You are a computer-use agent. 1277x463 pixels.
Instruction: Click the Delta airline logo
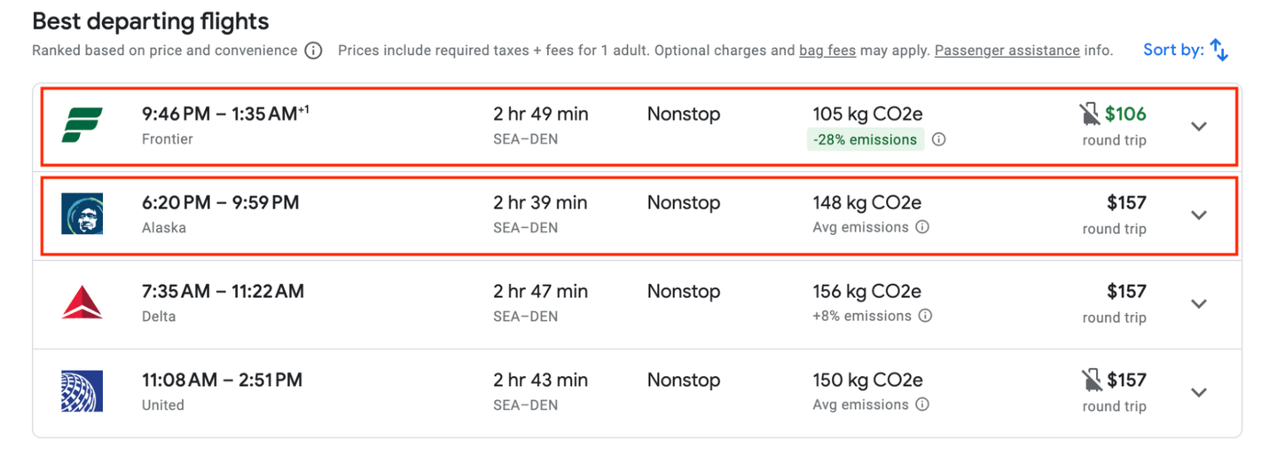pos(82,302)
